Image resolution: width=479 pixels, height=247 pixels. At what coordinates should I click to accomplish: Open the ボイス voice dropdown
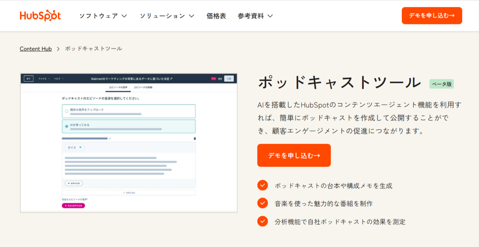click(x=75, y=147)
